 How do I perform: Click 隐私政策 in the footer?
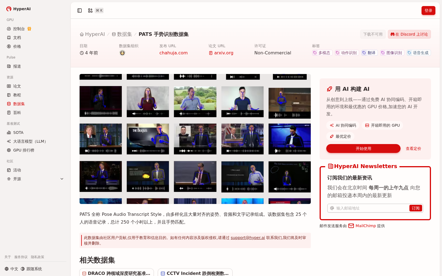point(38,257)
